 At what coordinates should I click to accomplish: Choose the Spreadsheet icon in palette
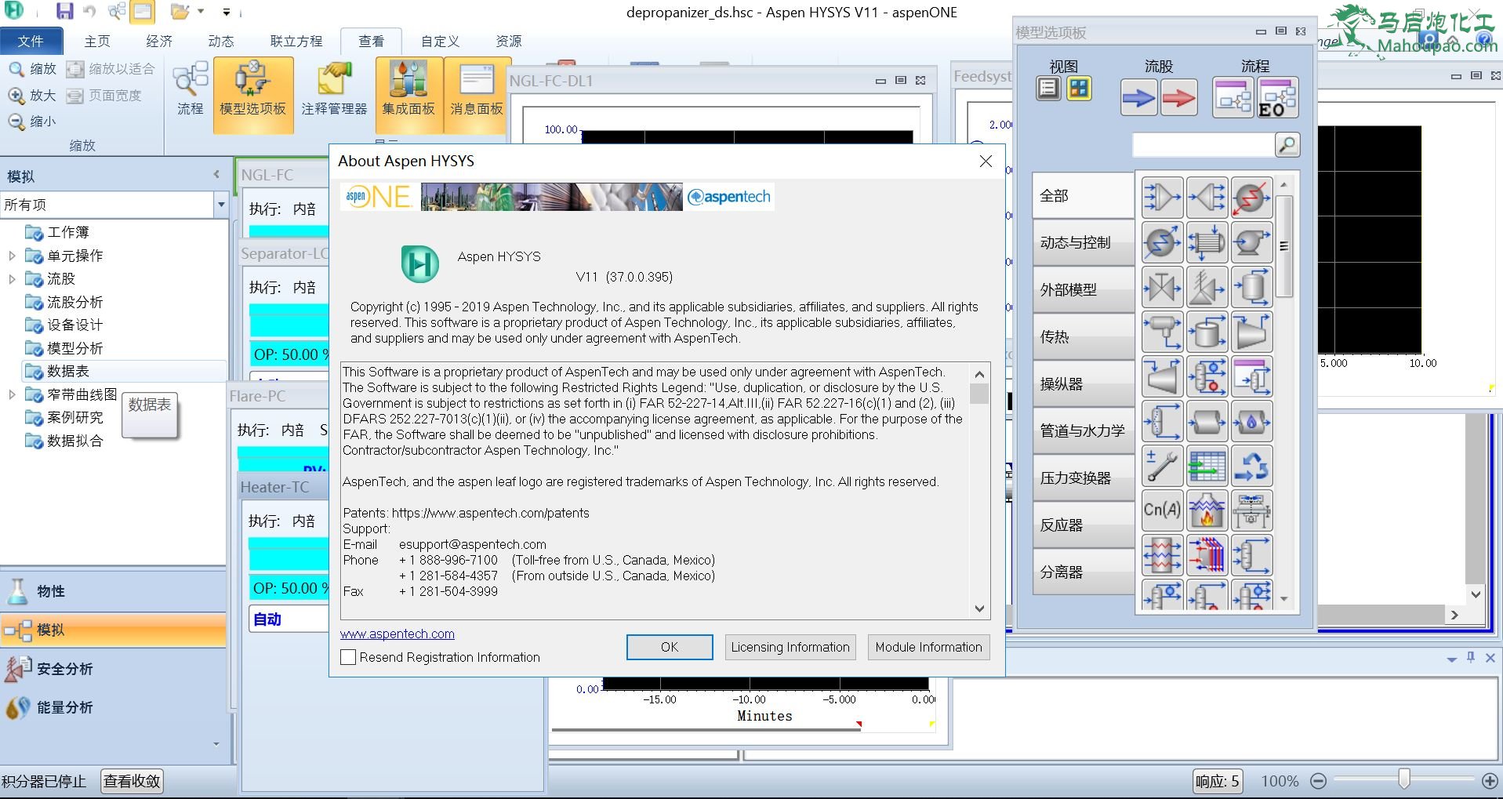tap(1207, 467)
